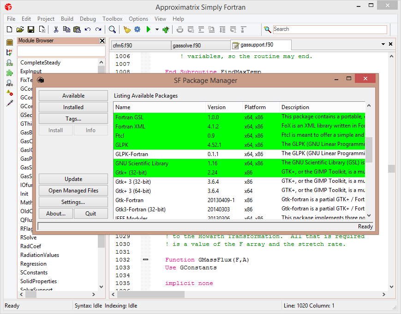This screenshot has height=314, width=401.
Task: Open the subroutine search SUB icon
Action: (10, 63)
